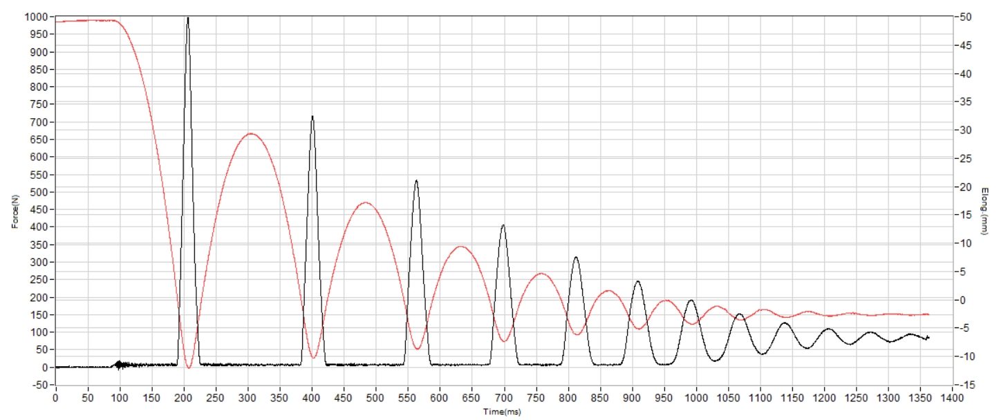999x420 pixels.
Task: Click the red curve's lowest trough
Action: (188, 367)
